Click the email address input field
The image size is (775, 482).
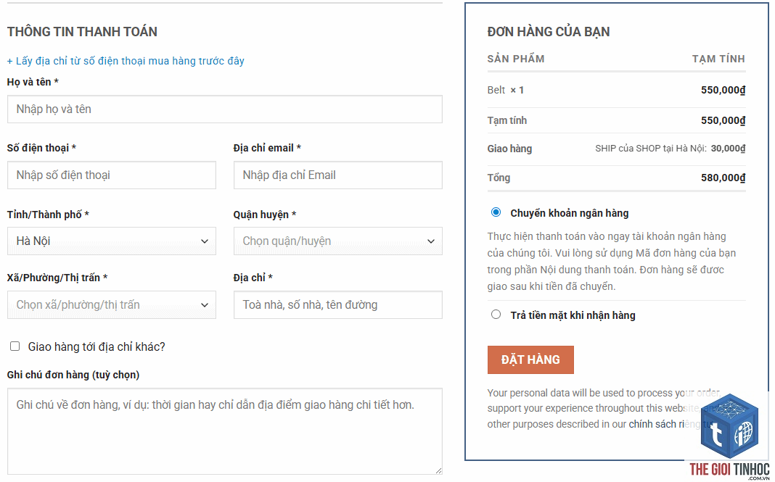coord(338,175)
